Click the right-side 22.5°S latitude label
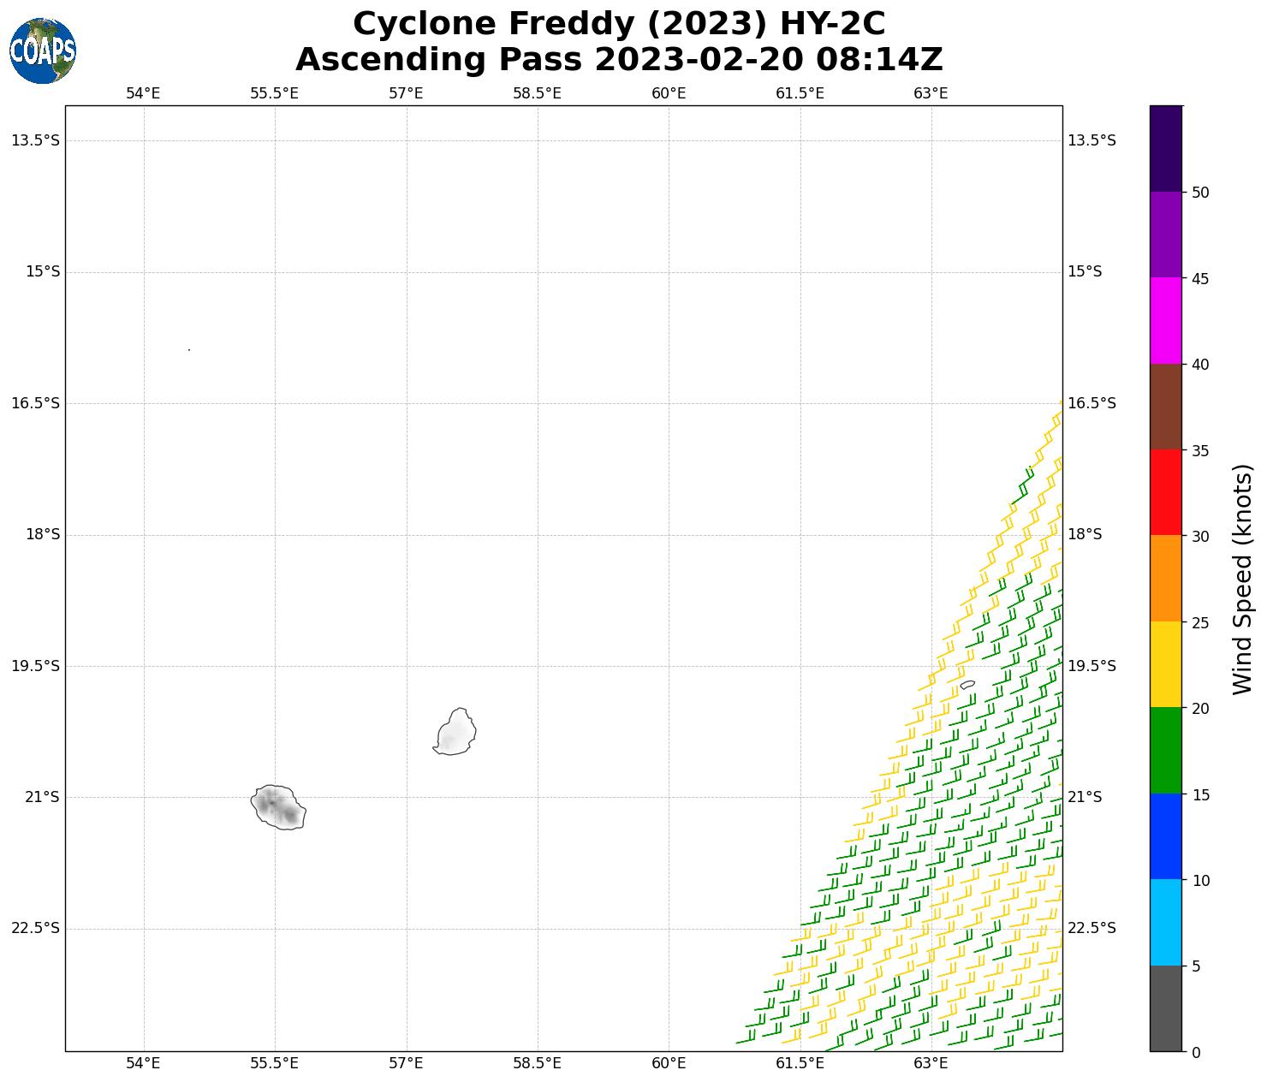Viewport: 1267px width, 1082px height. [x=1092, y=928]
